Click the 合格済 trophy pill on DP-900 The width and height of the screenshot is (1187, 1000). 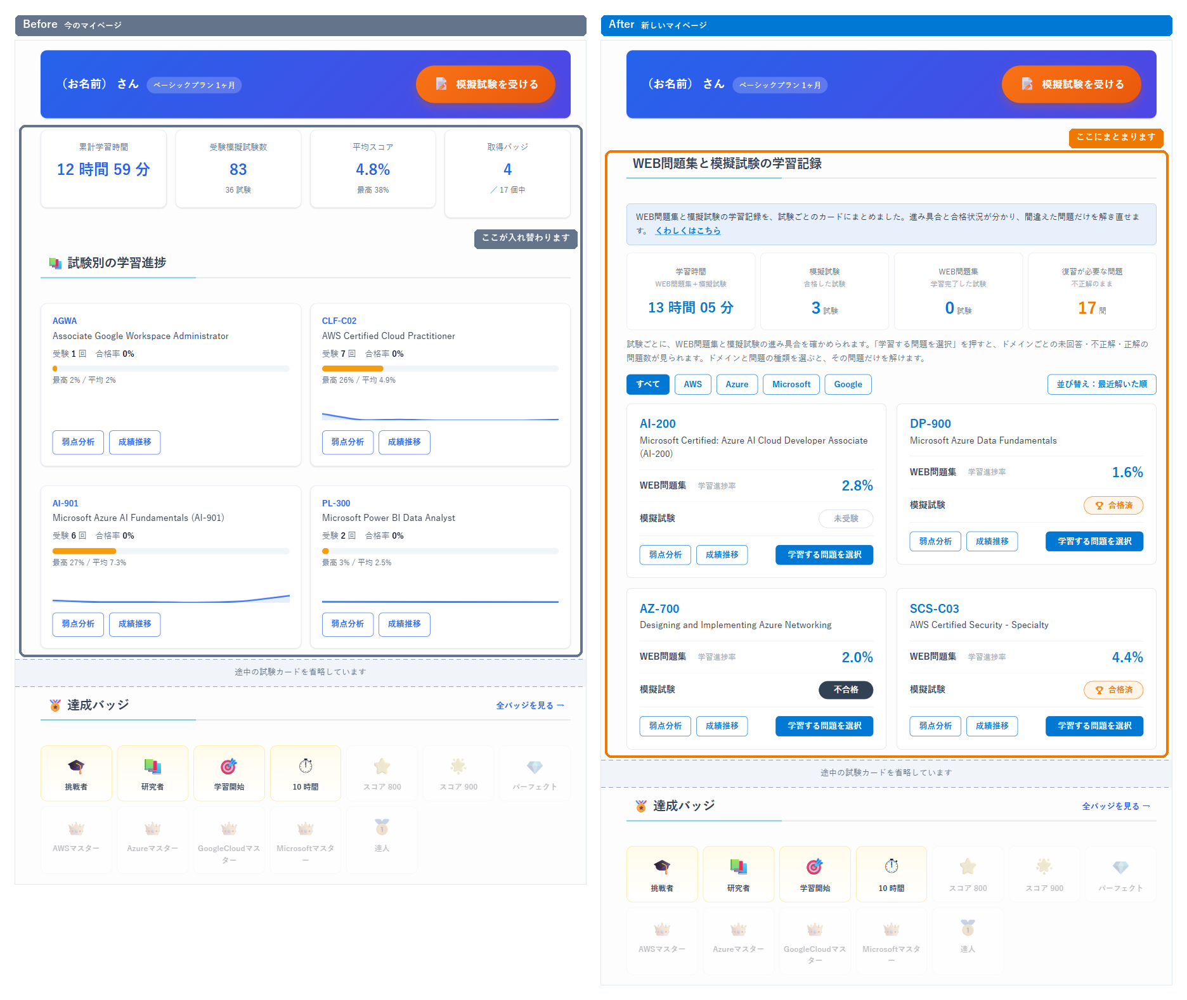(x=1113, y=505)
